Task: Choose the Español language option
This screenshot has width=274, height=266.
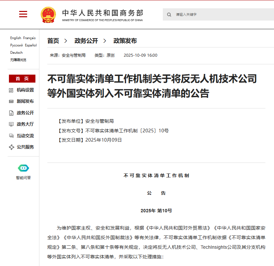Action: coord(31,45)
